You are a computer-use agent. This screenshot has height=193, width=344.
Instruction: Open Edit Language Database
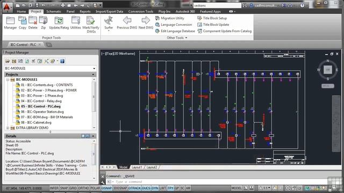point(175,31)
